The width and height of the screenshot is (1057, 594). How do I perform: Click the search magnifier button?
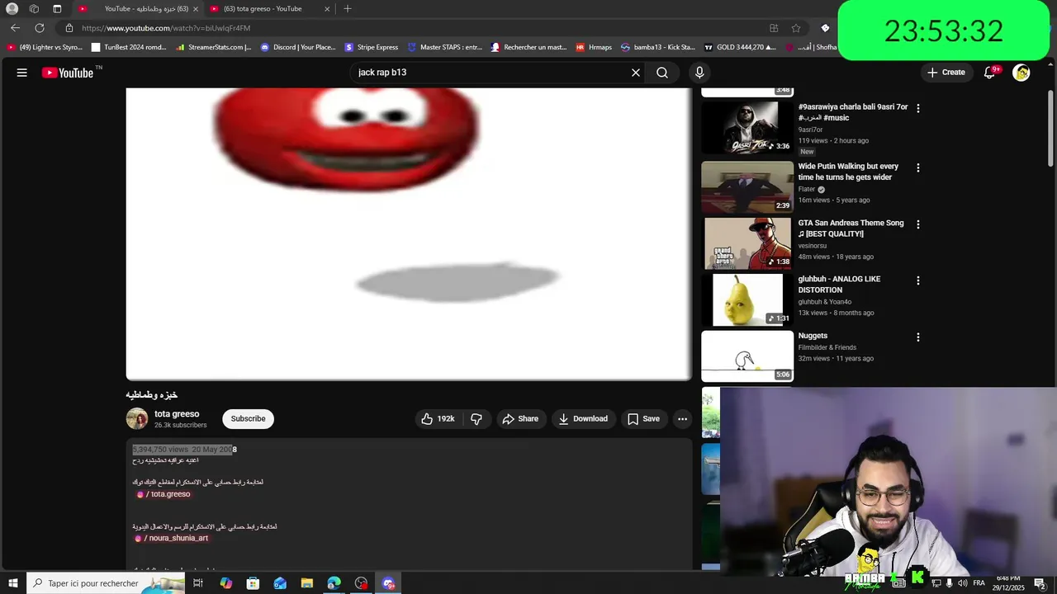click(x=662, y=73)
